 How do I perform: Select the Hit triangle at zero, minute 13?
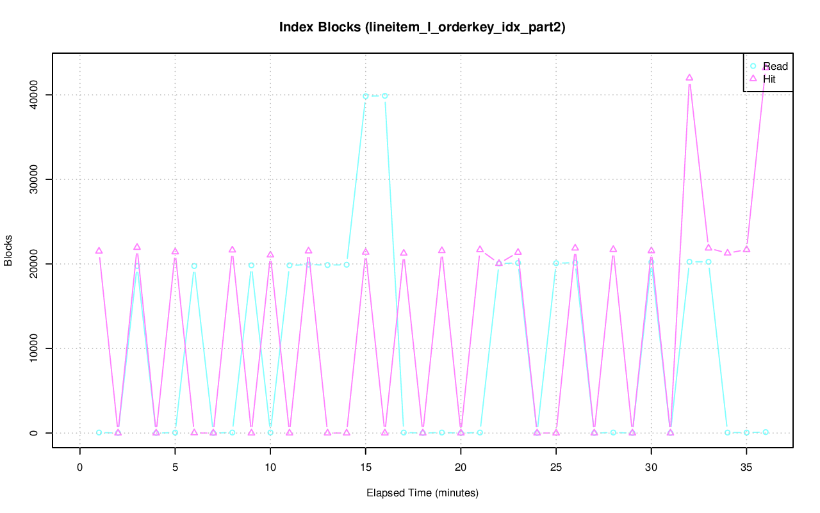pos(327,432)
